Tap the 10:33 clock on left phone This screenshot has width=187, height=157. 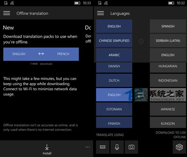click(87, 3)
